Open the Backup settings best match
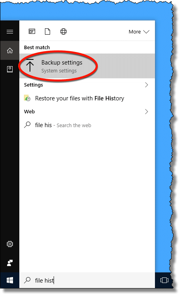 pos(87,66)
